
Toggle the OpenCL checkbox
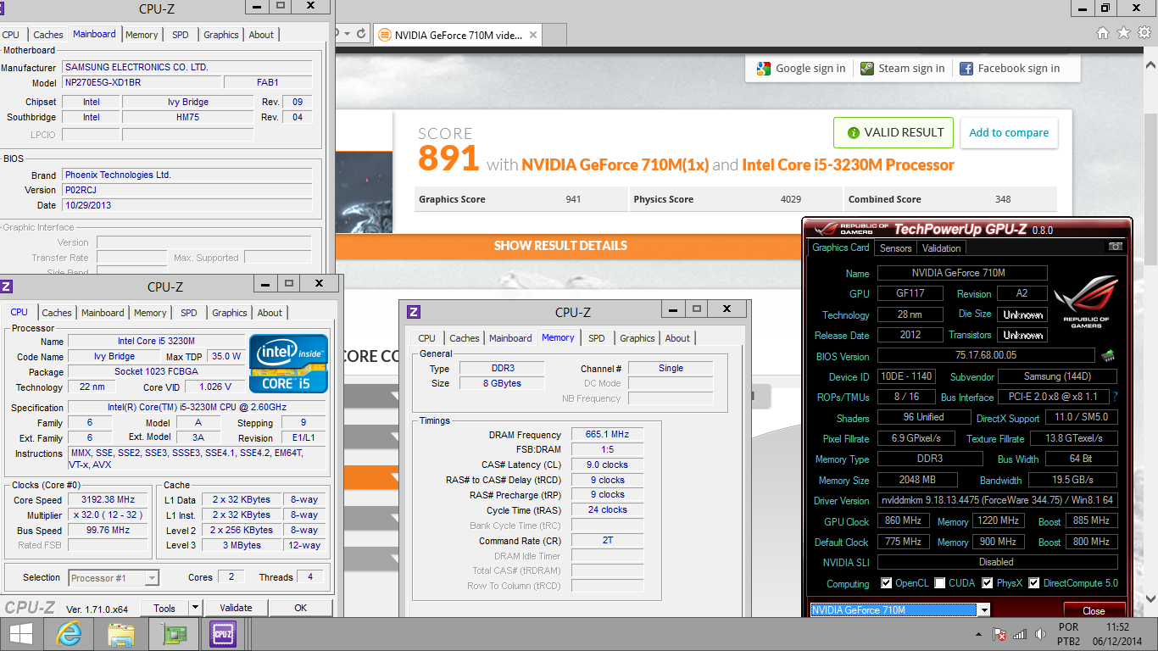tap(887, 583)
